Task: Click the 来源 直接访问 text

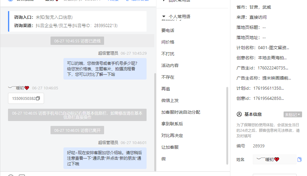Action: [x=251, y=18]
